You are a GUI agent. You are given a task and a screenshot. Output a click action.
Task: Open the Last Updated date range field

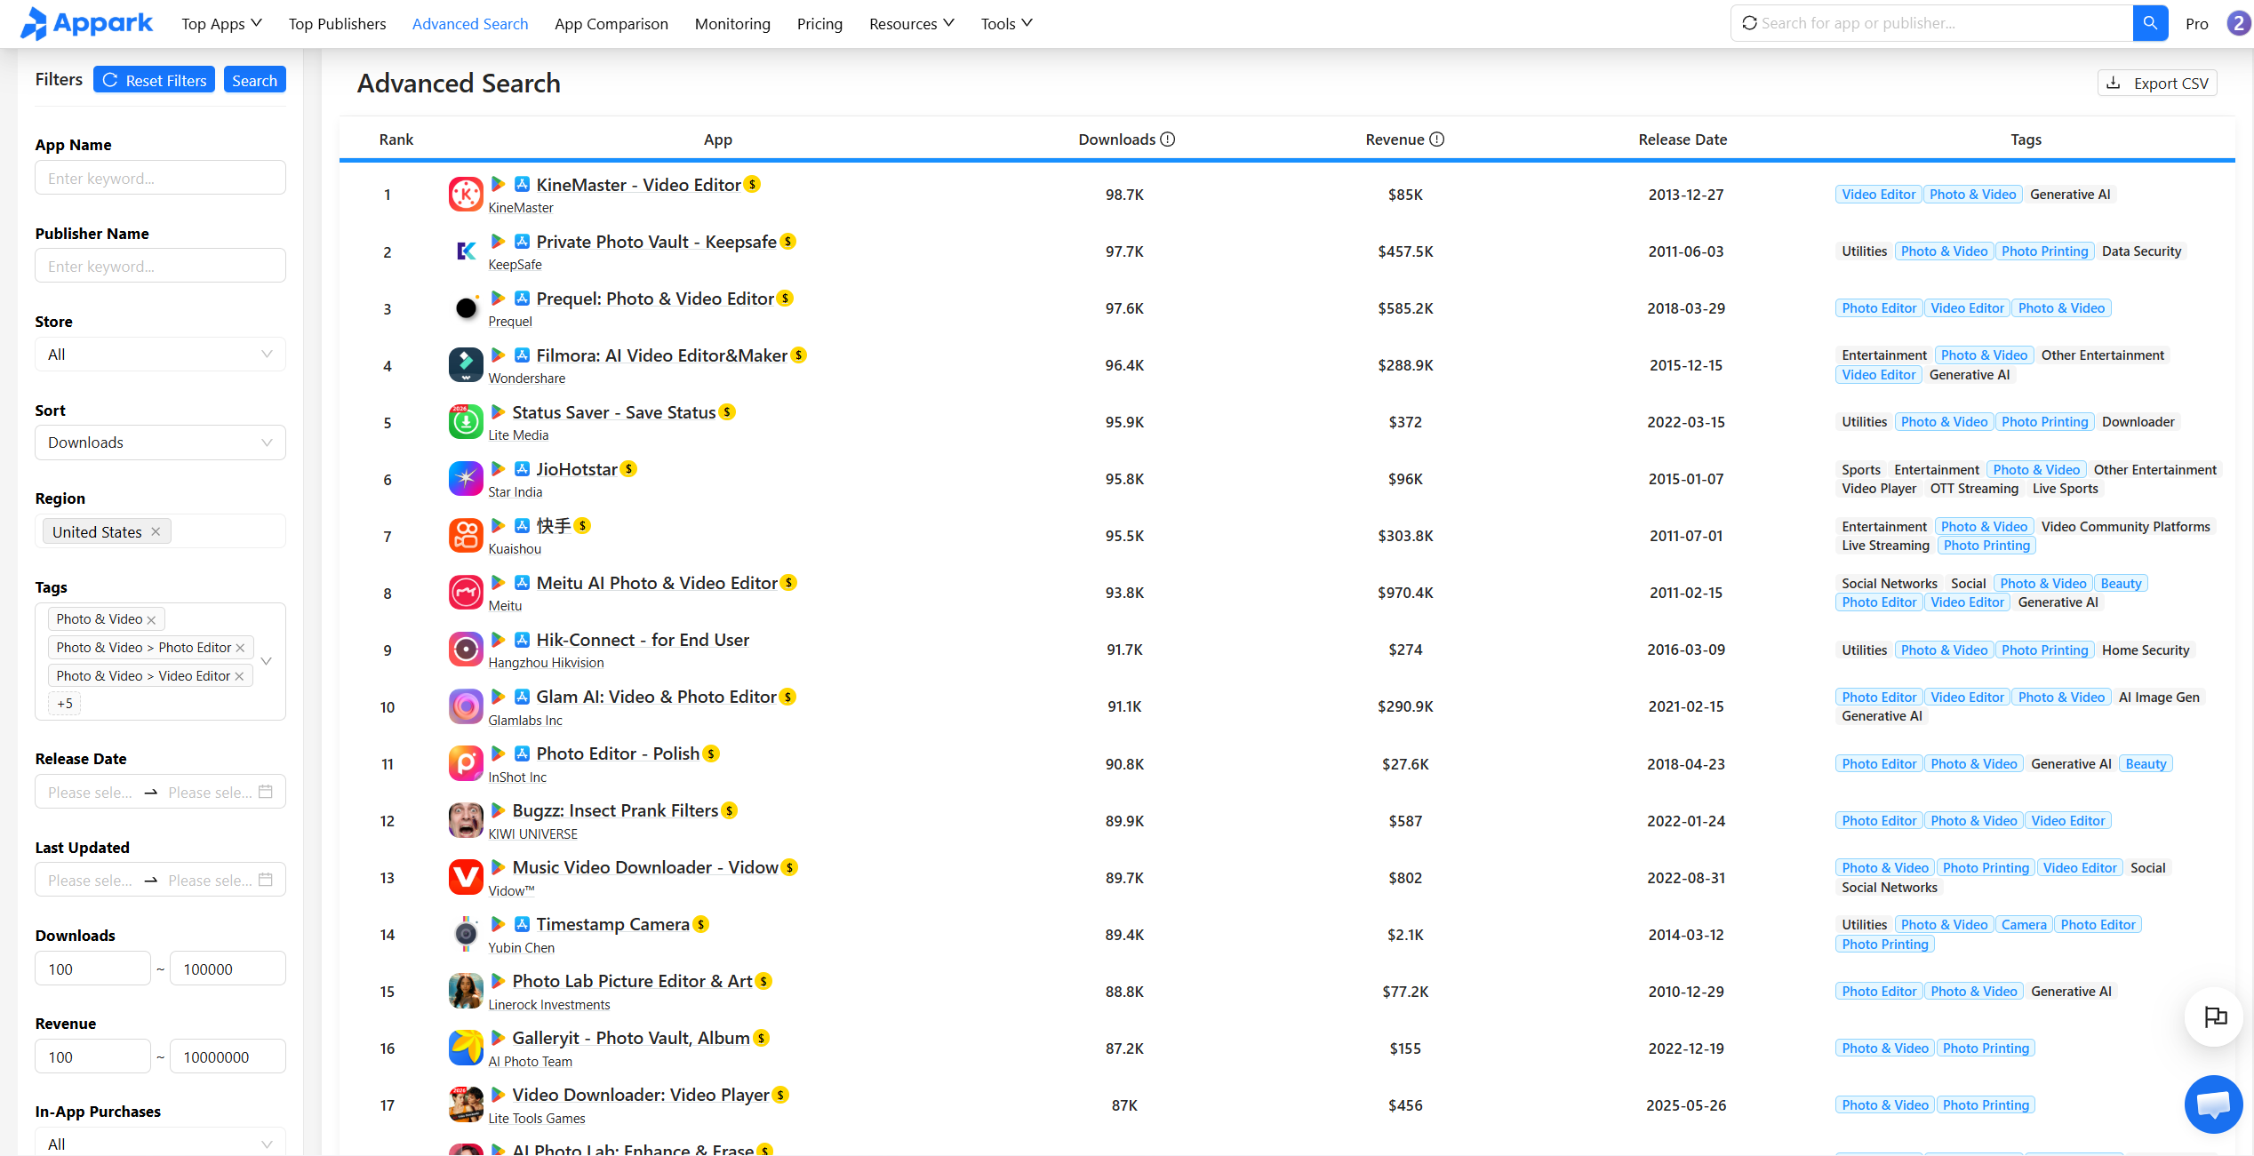point(160,880)
